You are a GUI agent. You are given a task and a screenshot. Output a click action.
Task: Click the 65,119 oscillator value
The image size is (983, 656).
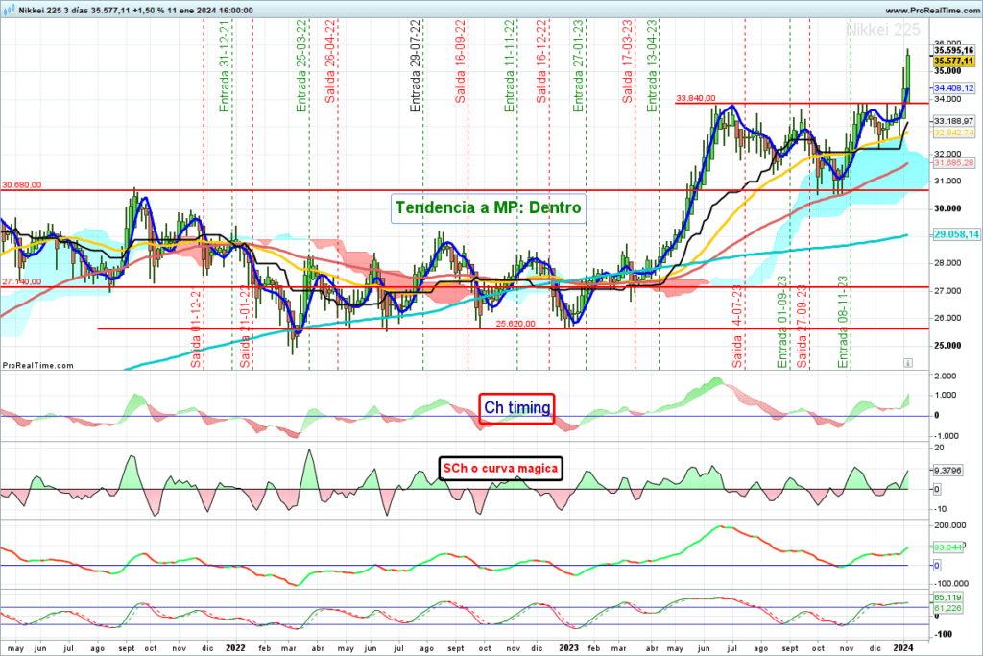tap(947, 597)
